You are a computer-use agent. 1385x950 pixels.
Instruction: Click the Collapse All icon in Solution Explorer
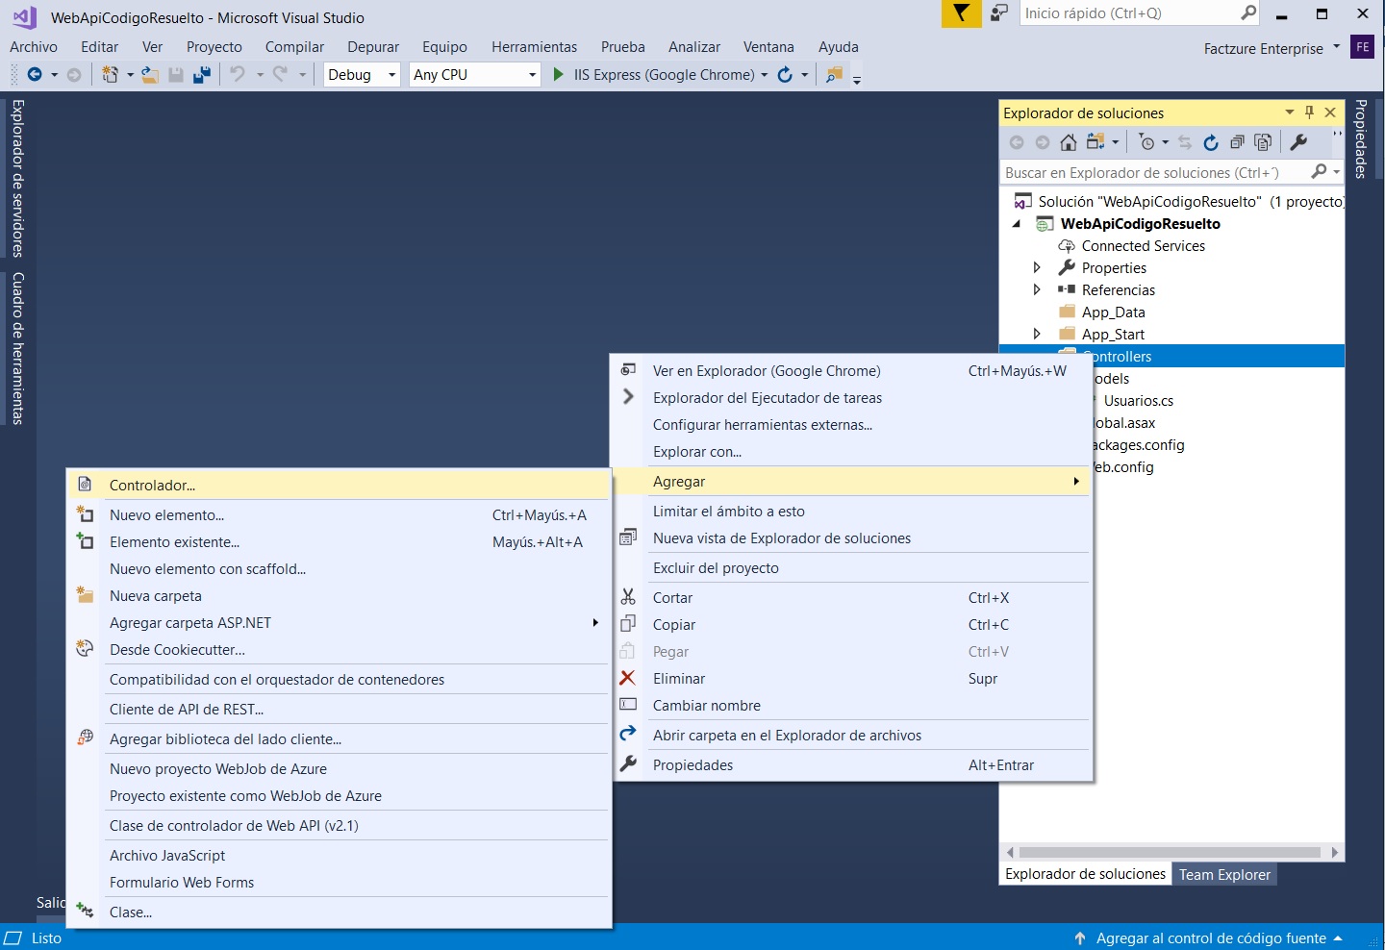pyautogui.click(x=1238, y=141)
